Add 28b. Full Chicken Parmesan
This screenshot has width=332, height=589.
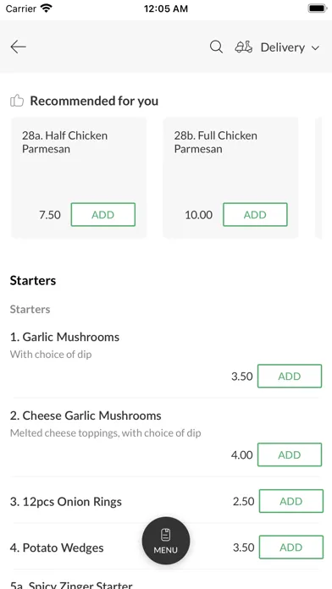coord(255,214)
